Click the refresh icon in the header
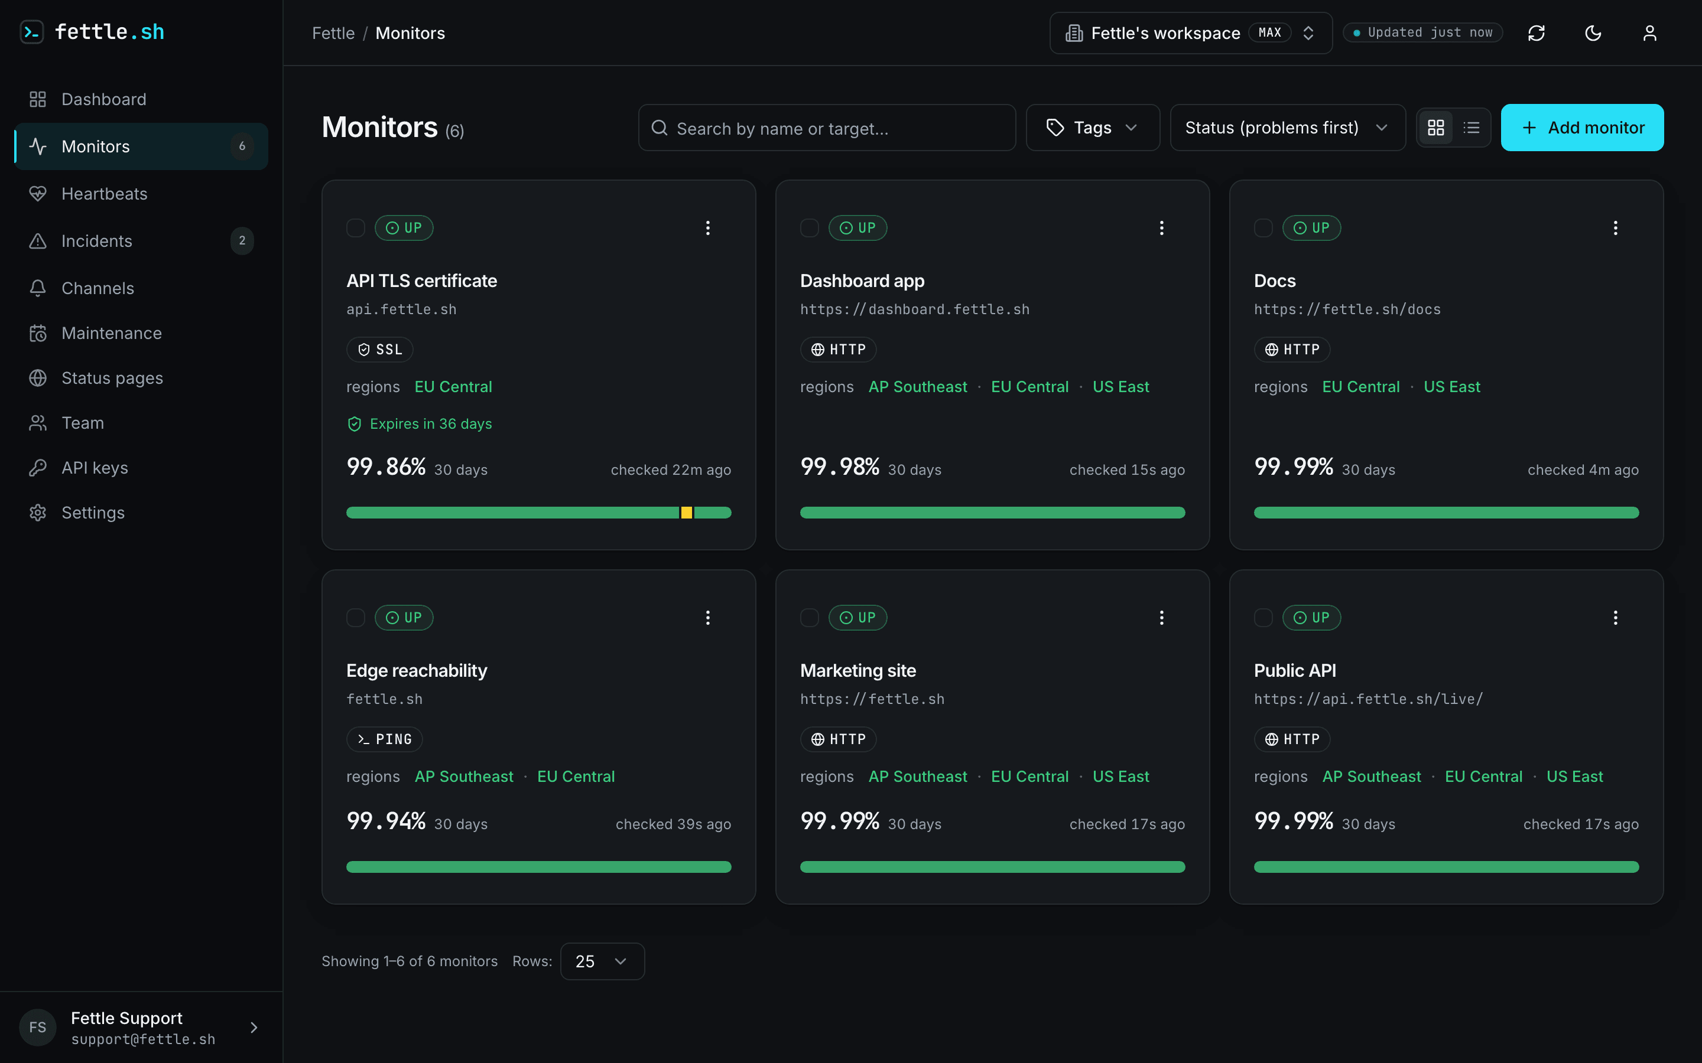 1536,33
